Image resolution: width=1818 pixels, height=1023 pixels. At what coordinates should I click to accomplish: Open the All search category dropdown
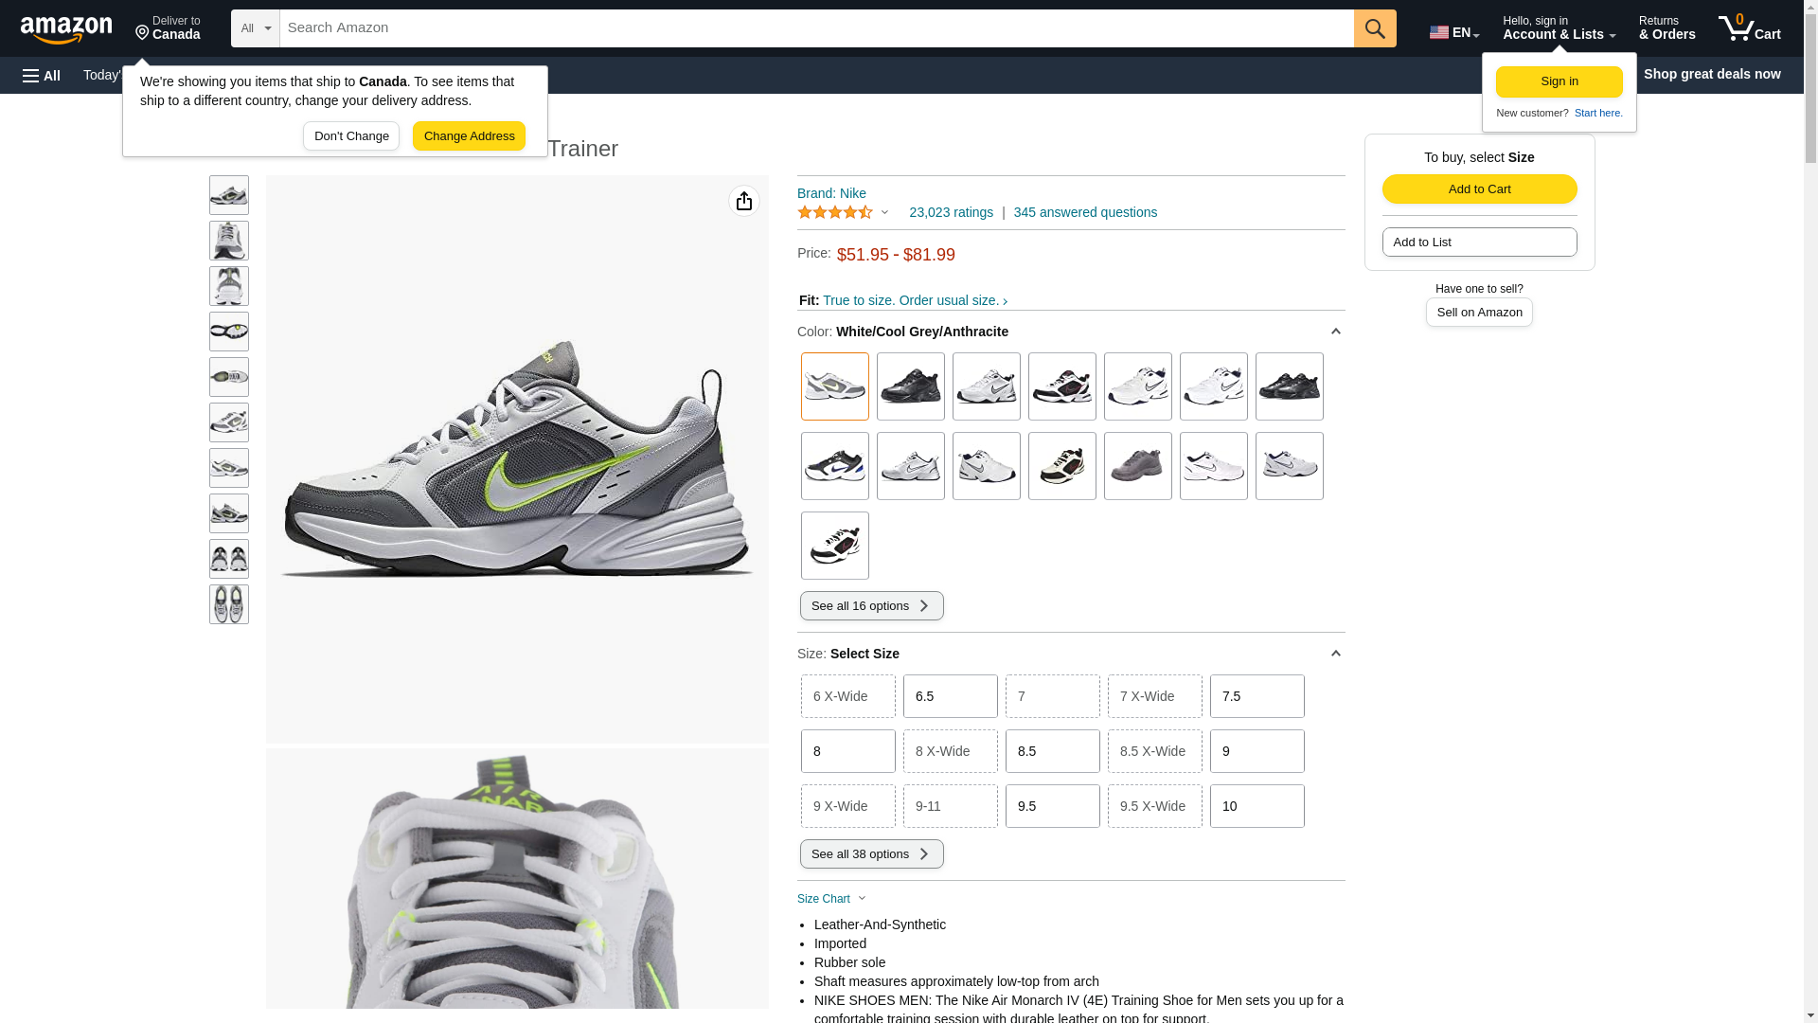click(255, 28)
